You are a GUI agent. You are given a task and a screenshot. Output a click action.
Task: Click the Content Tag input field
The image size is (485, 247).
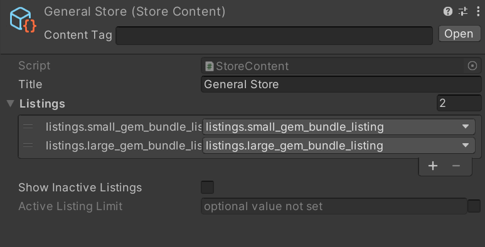tap(274, 36)
